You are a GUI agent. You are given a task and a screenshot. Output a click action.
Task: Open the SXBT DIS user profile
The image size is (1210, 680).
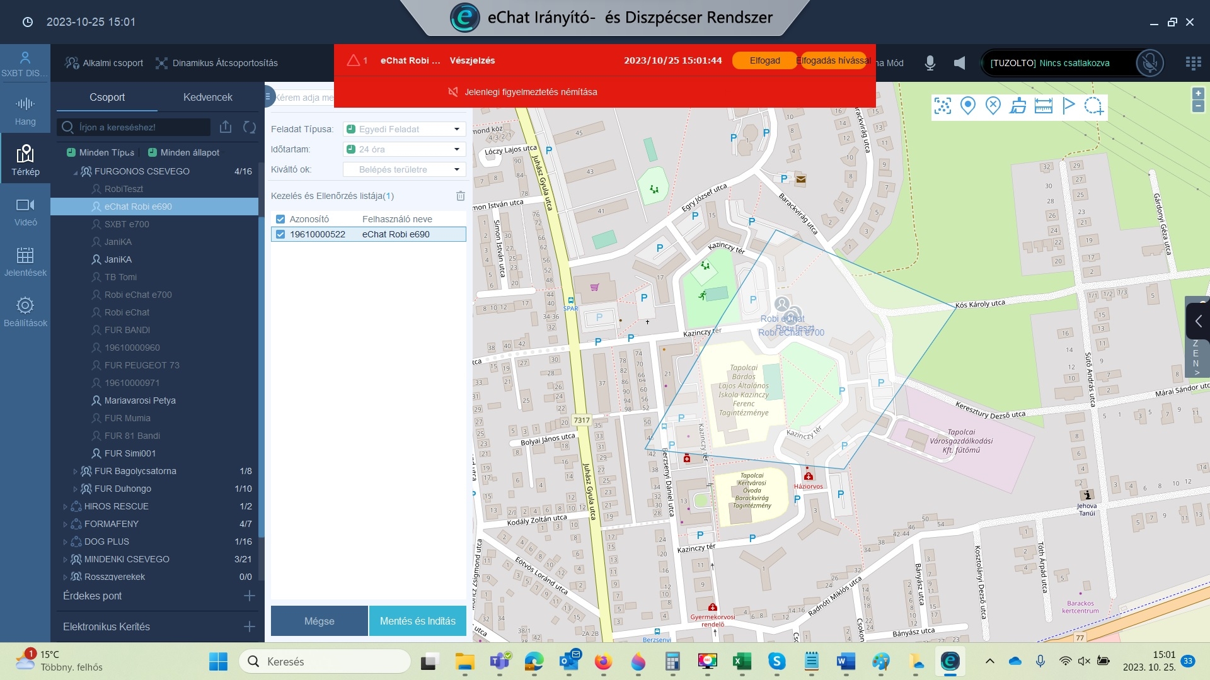click(x=25, y=64)
